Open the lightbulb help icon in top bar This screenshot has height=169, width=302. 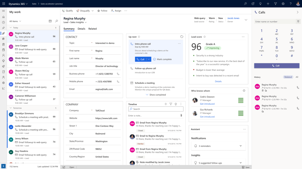point(260,4)
